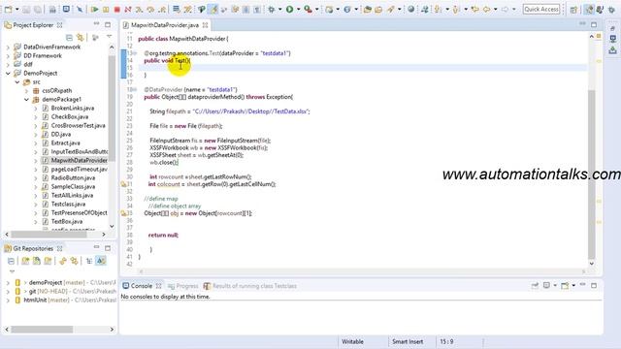Click the Disconnect debug icon
The height and width of the screenshot is (349, 621).
(x=128, y=9)
